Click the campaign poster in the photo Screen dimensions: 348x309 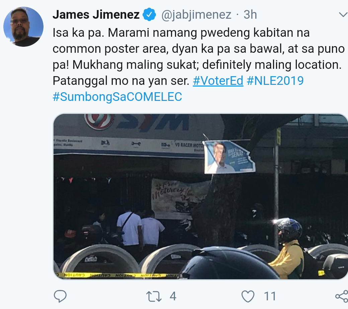[x=229, y=157]
